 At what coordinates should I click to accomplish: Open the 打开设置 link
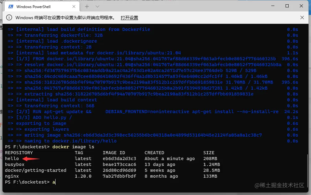pyautogui.click(x=129, y=18)
